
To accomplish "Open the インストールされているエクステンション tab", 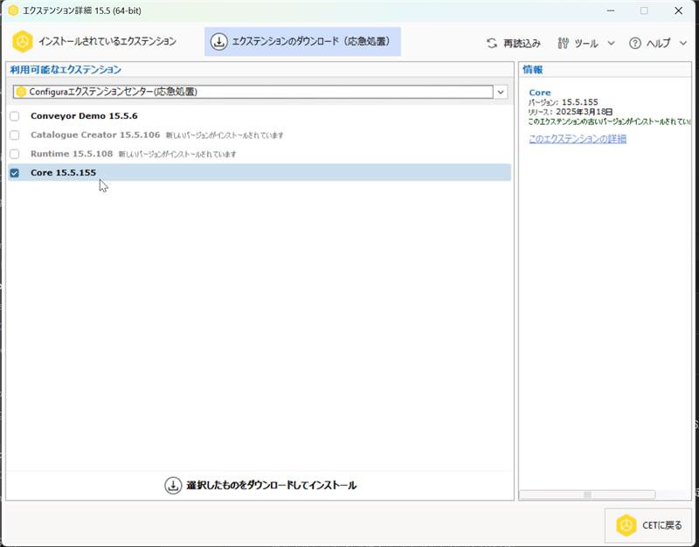I will click(94, 41).
